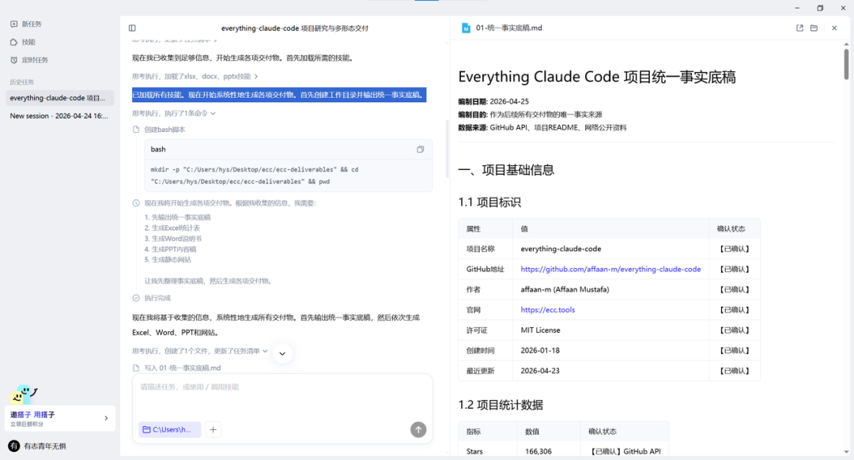Click the preview panel vertical scrollbar
Screen dimensions: 854x460
(x=846, y=64)
